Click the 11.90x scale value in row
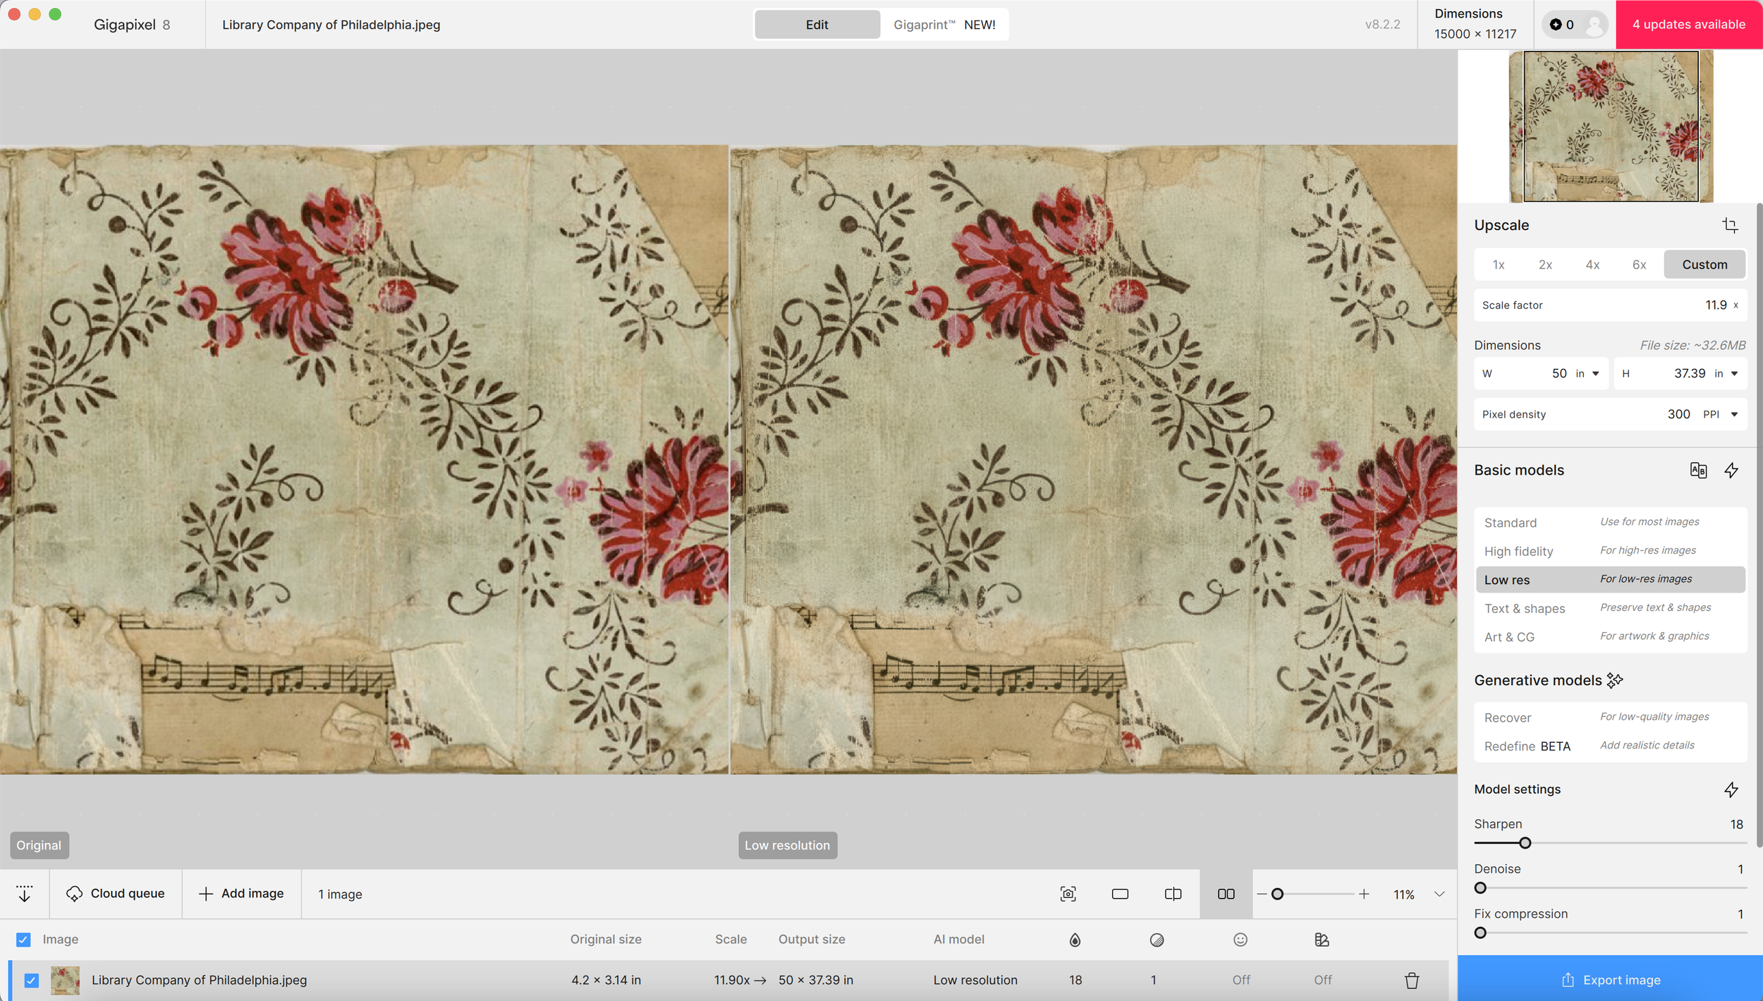The width and height of the screenshot is (1763, 1001). 732,980
